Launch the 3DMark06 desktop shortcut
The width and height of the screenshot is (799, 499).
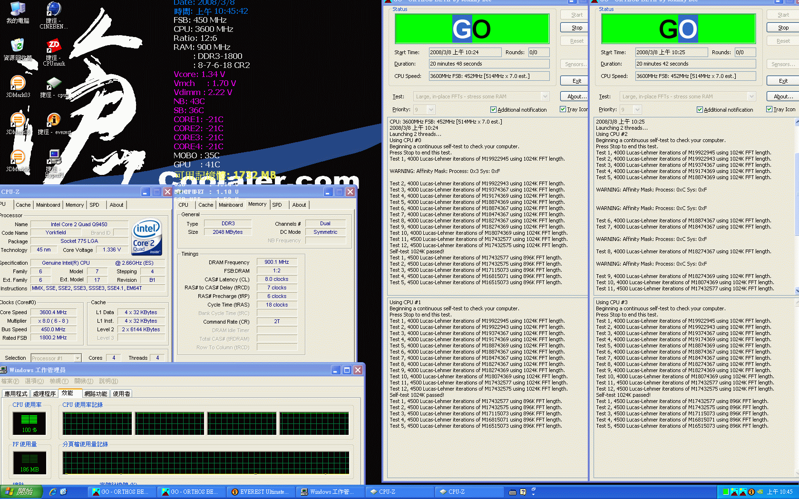pyautogui.click(x=18, y=160)
